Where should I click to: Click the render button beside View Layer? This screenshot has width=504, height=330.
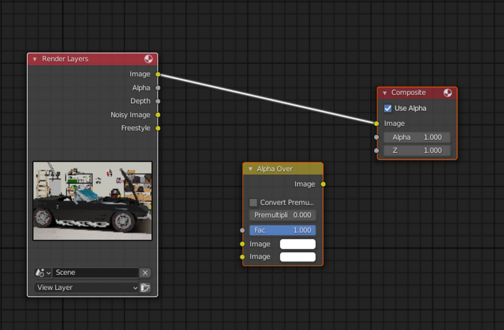[145, 288]
